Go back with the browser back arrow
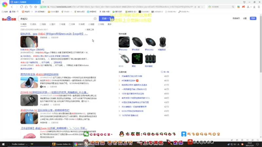 click(12, 7)
